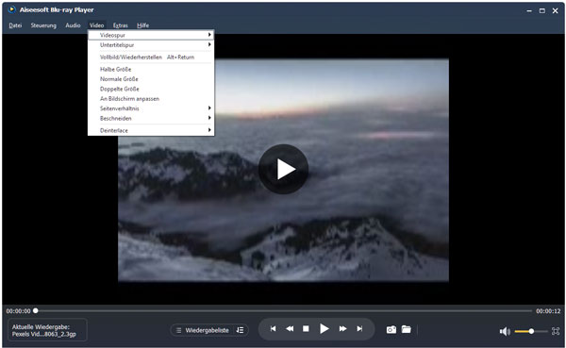The width and height of the screenshot is (566, 348).
Task: Click the total duration 00:00:12
Action: point(548,311)
